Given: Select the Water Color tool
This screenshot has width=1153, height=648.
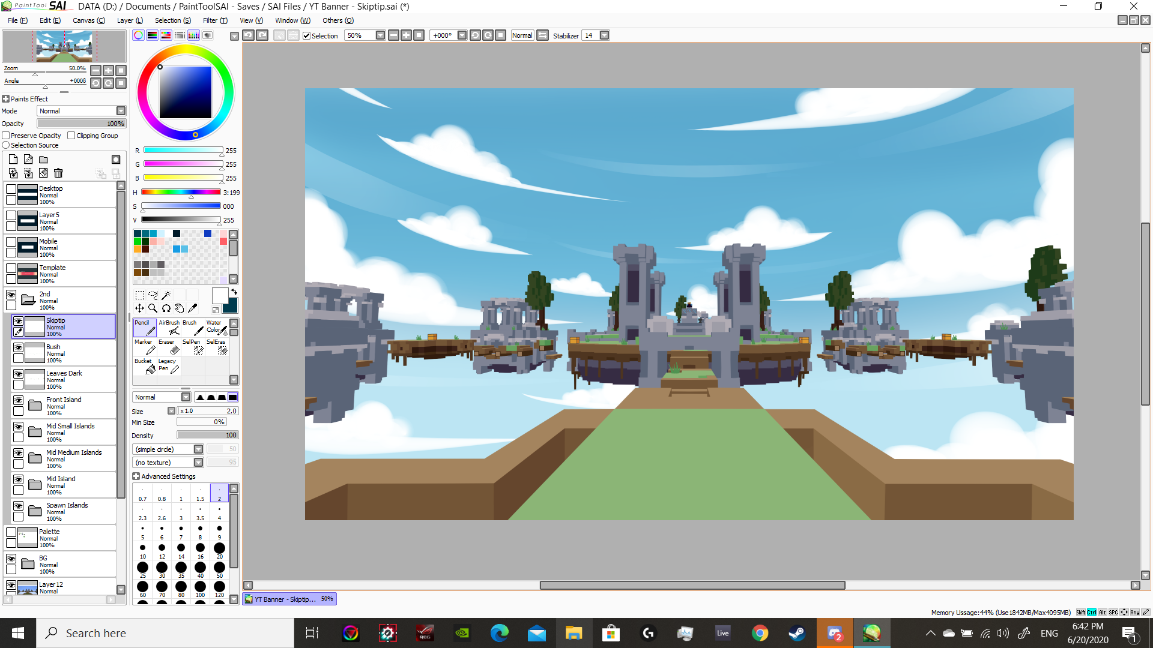Looking at the screenshot, I should click(x=216, y=328).
